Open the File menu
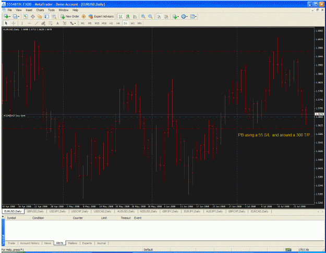Image resolution: width=326 pixels, height=253 pixels. [10, 10]
